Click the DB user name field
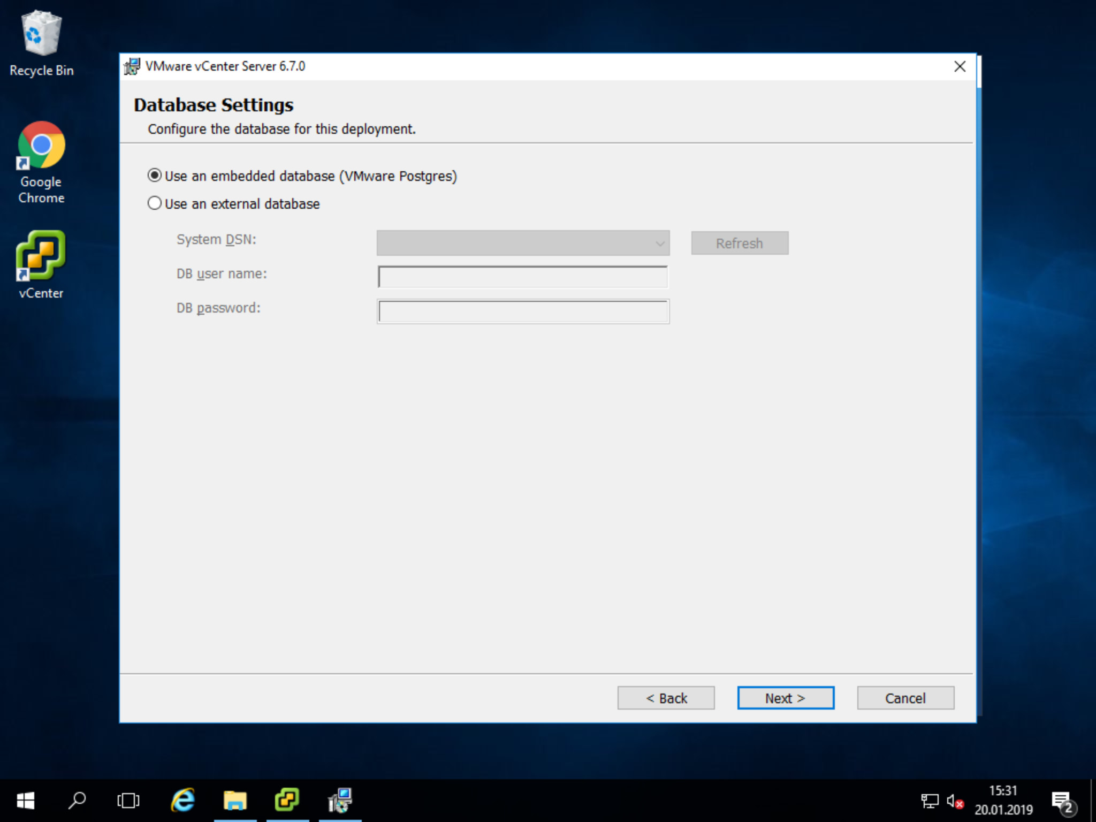The width and height of the screenshot is (1096, 822). pos(523,277)
